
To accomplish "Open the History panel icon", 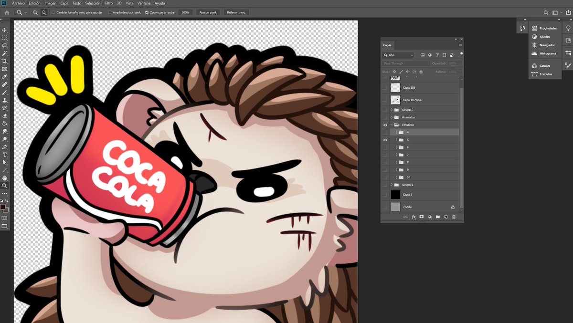I will [x=522, y=29].
